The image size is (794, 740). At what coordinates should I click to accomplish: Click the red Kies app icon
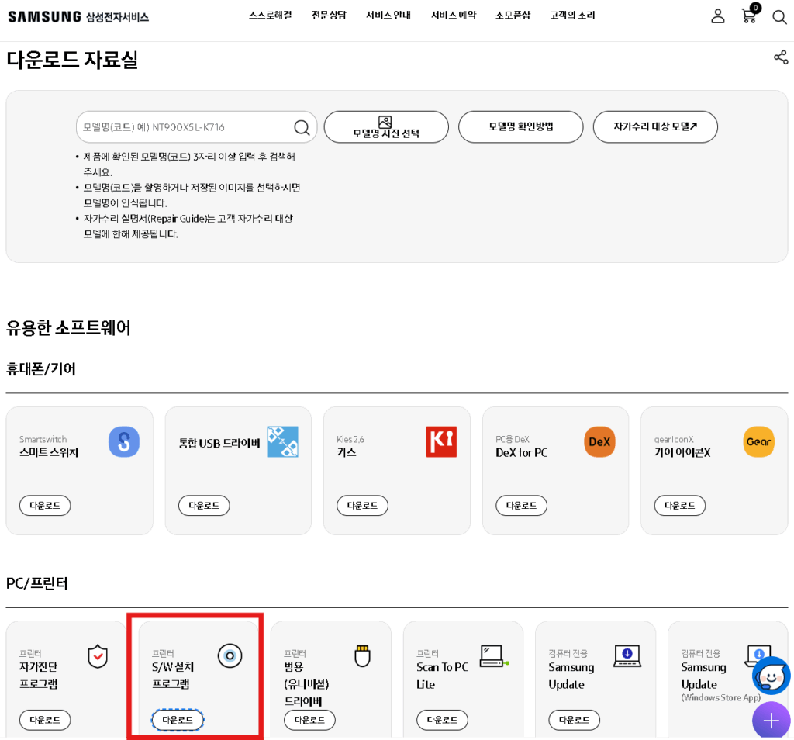(441, 441)
